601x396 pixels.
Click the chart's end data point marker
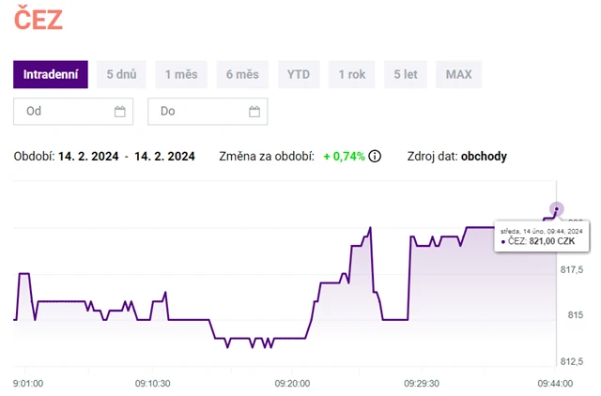click(557, 209)
